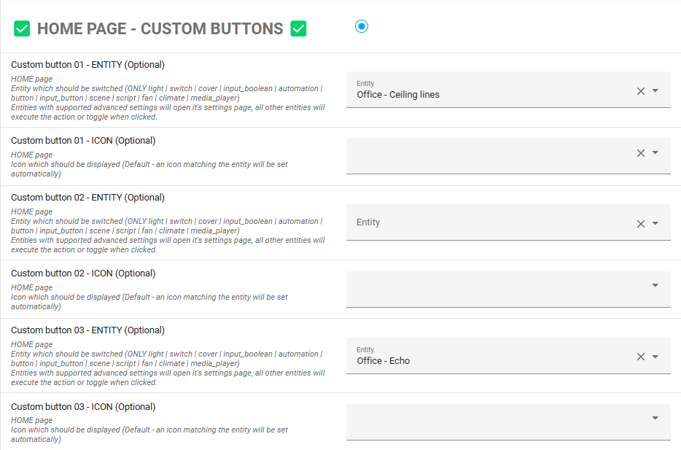The height and width of the screenshot is (450, 681).
Task: Click the 'Office - Echo' entity text
Action: [384, 360]
